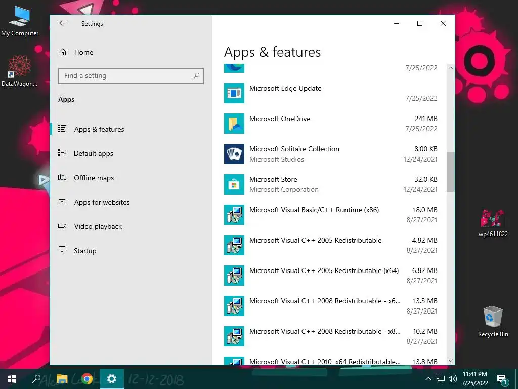Click the taskbar search magnifier

36,379
